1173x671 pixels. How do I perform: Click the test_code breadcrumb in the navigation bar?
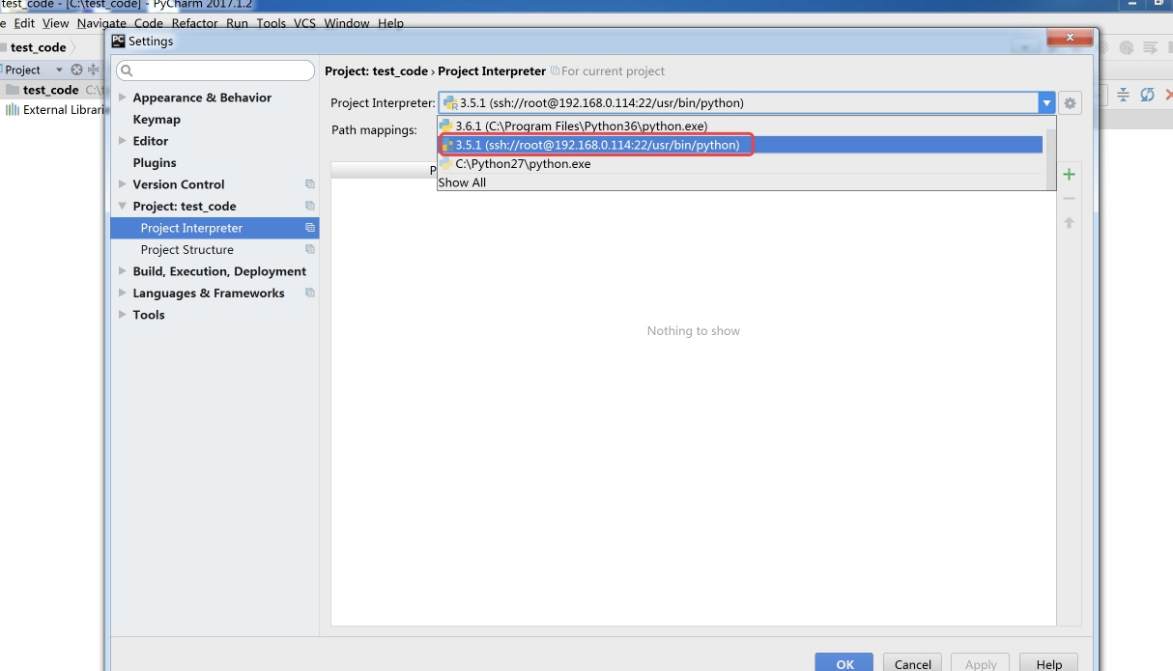pos(39,47)
